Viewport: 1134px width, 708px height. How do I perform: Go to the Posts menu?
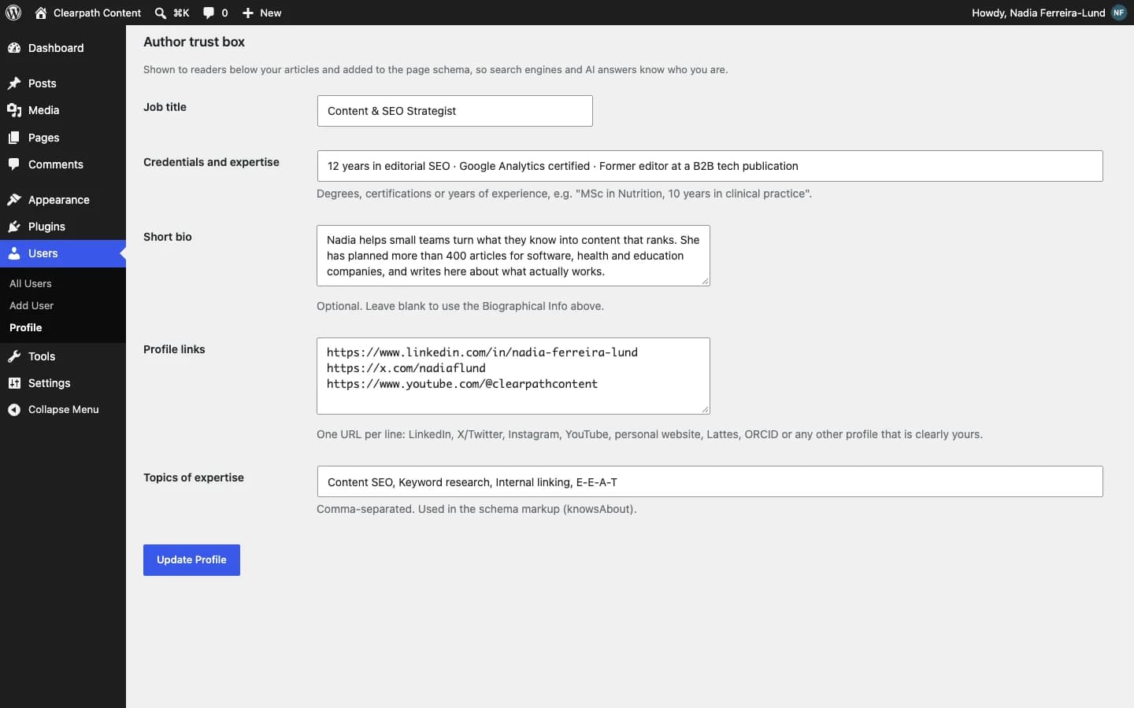pos(63,83)
